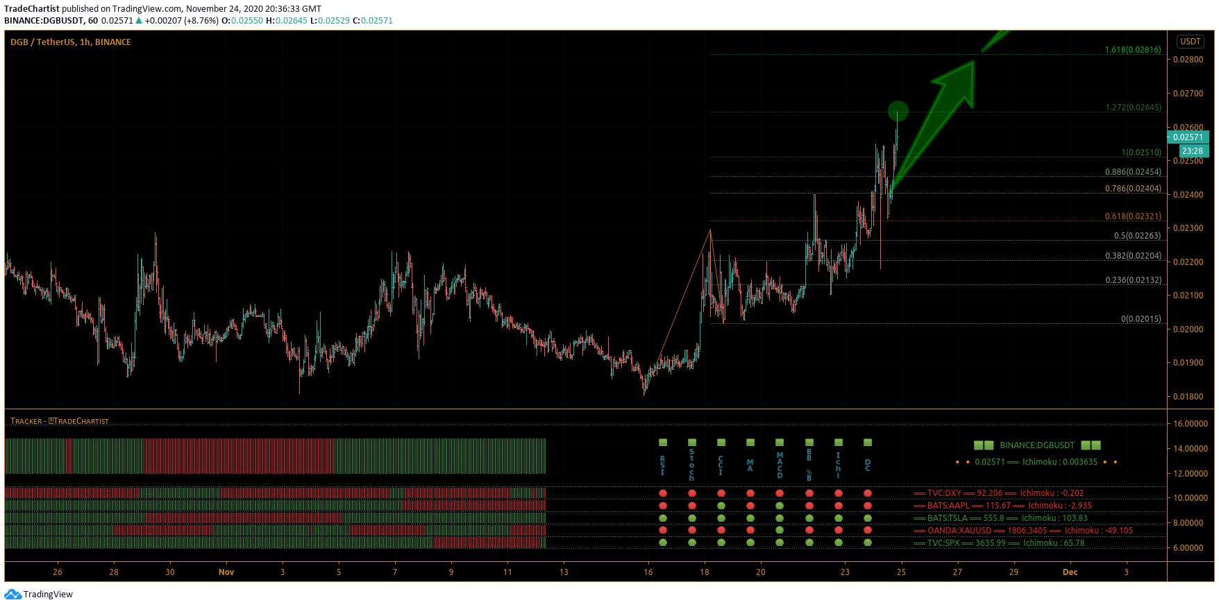This screenshot has height=607, width=1219.
Task: Select the 1.618(0.02816) Fibonacci level label
Action: (x=1133, y=50)
